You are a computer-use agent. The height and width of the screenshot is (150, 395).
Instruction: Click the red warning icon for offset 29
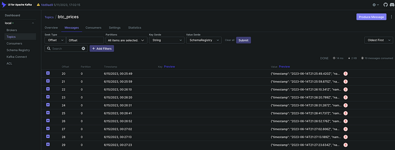pyautogui.click(x=345, y=145)
